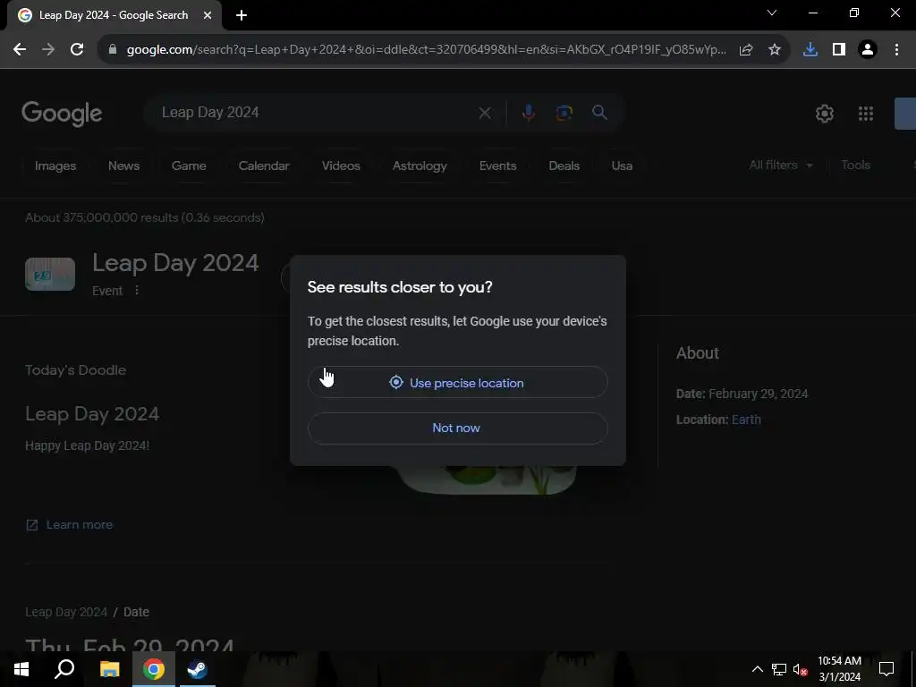The image size is (916, 687).
Task: Switch to the News filter
Action: (x=123, y=165)
